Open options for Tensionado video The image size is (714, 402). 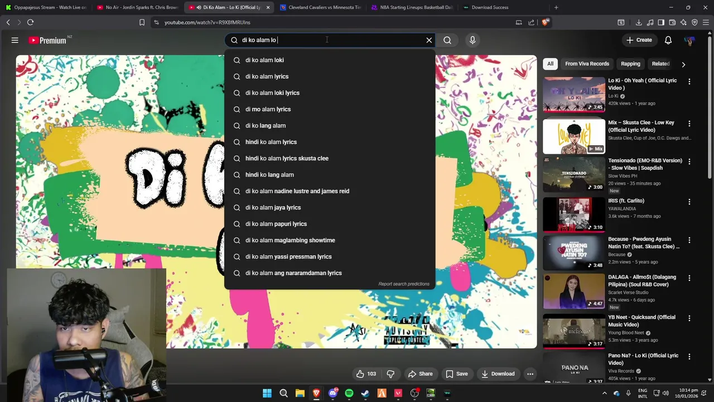click(689, 161)
